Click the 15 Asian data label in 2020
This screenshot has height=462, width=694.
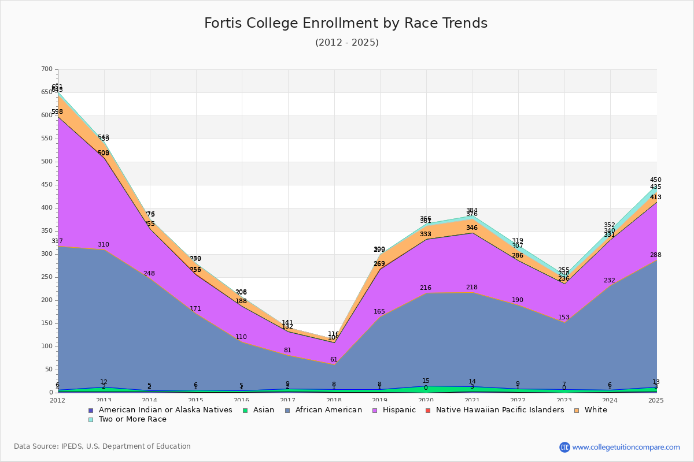426,381
